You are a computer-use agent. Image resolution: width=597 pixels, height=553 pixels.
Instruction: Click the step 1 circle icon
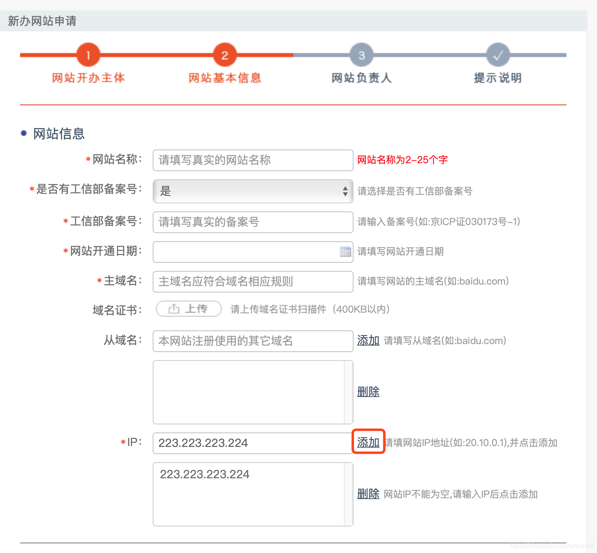pyautogui.click(x=88, y=55)
